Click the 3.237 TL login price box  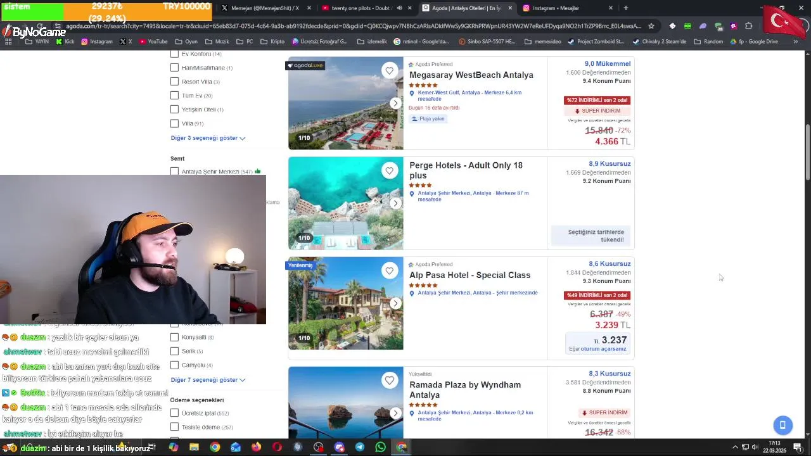(x=597, y=343)
